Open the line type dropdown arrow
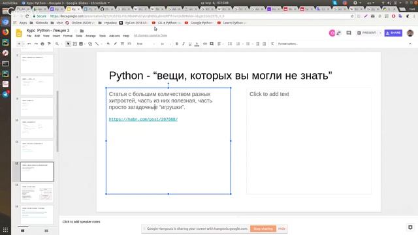 point(101,44)
